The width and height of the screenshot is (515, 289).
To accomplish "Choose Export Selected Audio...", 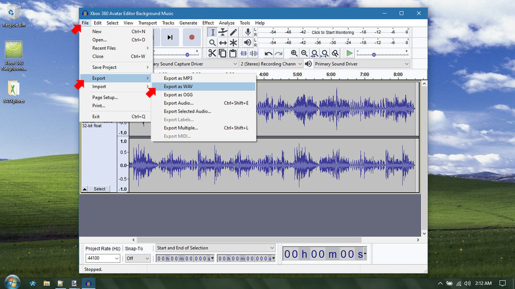I will (203, 111).
